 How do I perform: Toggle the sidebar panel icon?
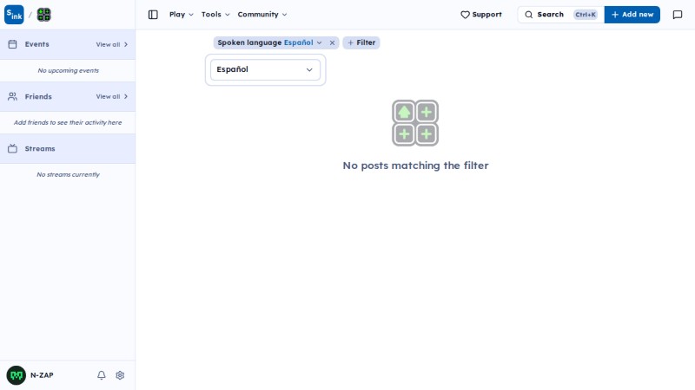(x=153, y=15)
